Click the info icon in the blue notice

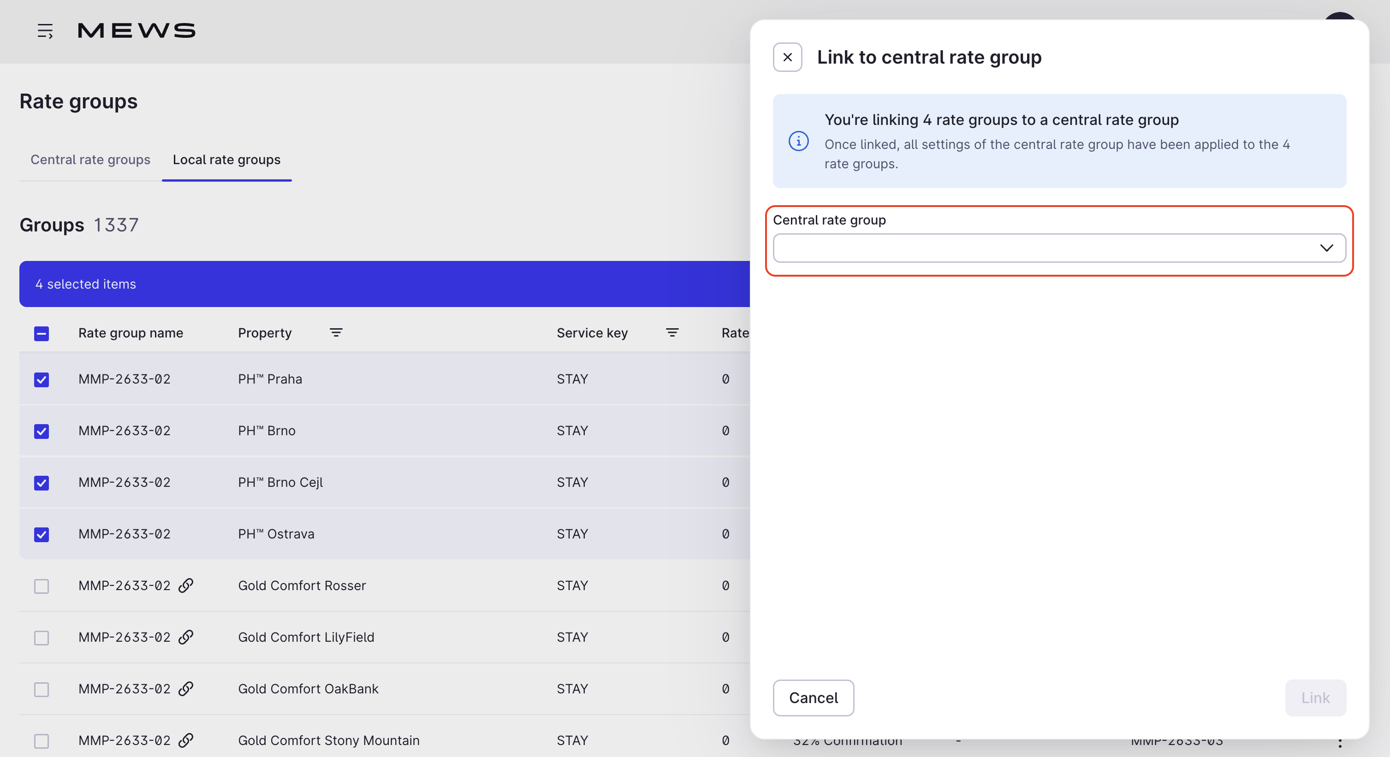[799, 142]
